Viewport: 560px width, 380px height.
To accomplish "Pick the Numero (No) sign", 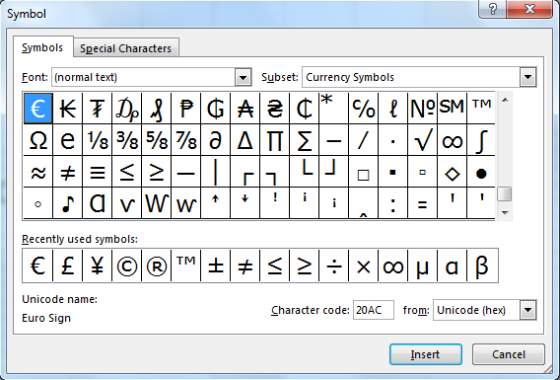I will coord(423,109).
